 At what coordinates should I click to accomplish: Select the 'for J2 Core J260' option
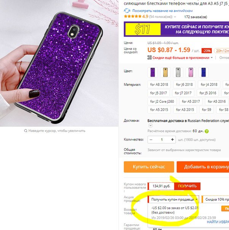162,101
